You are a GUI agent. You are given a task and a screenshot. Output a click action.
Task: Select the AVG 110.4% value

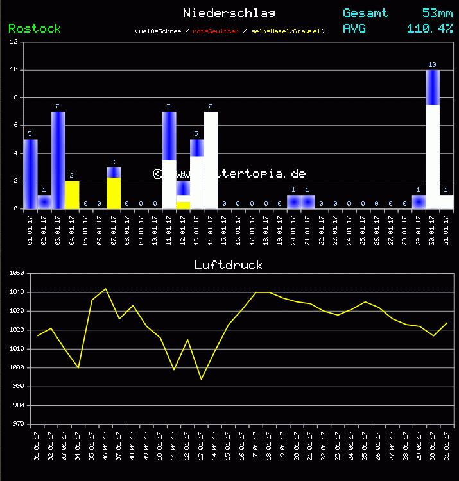pos(429,28)
